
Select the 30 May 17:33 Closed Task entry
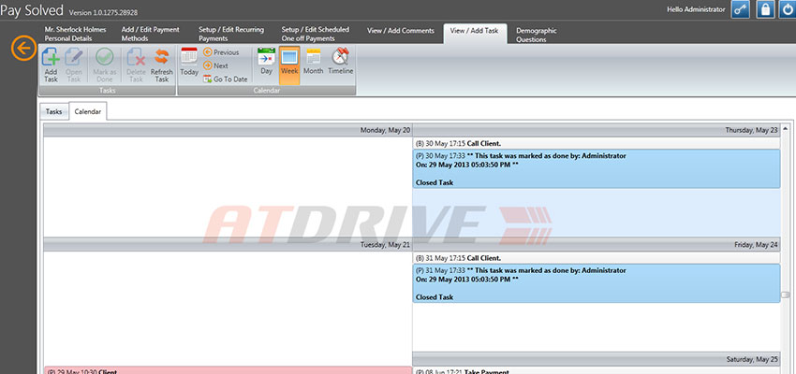click(x=596, y=168)
